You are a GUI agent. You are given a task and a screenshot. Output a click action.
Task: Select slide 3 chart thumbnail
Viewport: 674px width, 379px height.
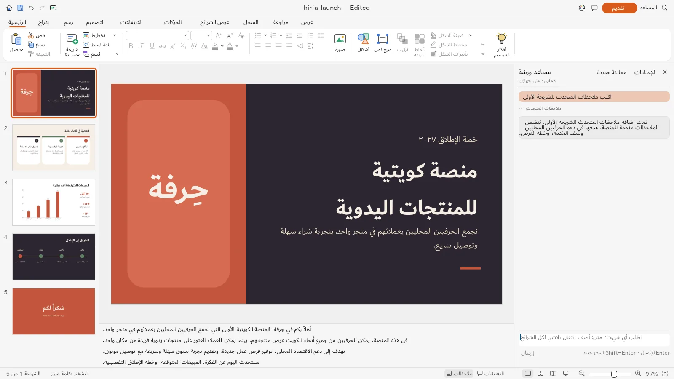pos(53,202)
